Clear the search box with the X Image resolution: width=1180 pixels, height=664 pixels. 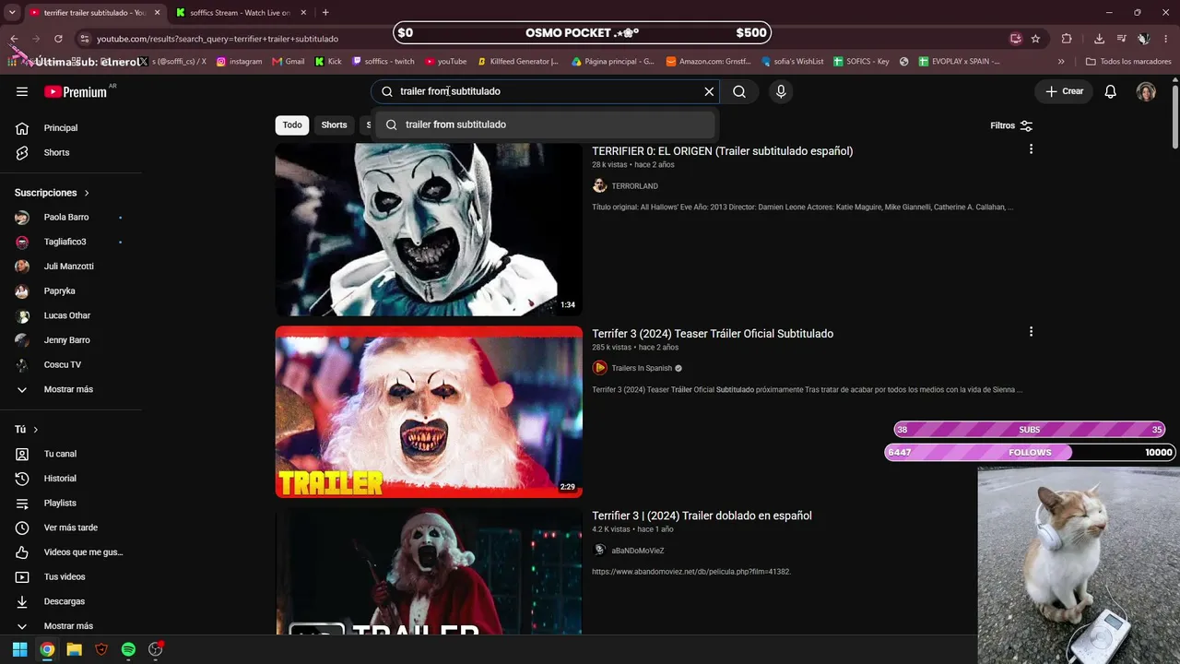(709, 91)
